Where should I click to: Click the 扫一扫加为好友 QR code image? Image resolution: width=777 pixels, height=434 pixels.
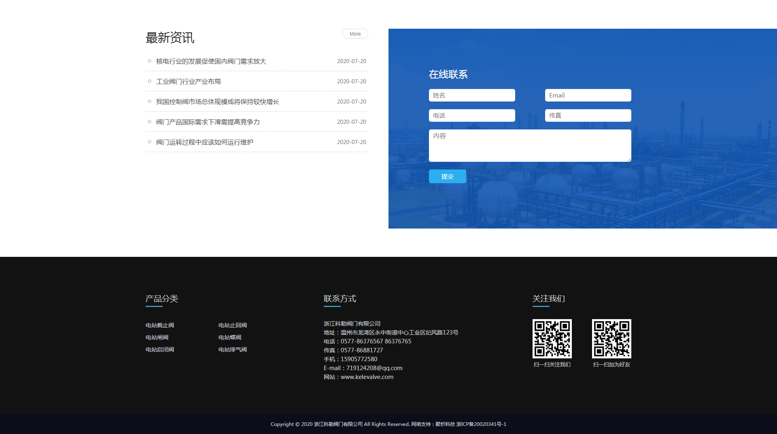click(x=611, y=339)
